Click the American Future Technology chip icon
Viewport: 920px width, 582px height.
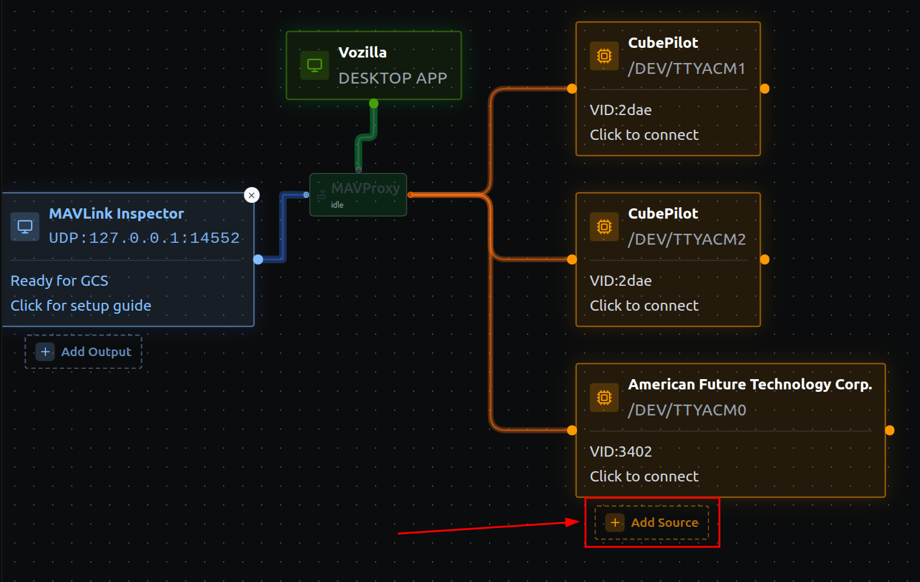(604, 397)
